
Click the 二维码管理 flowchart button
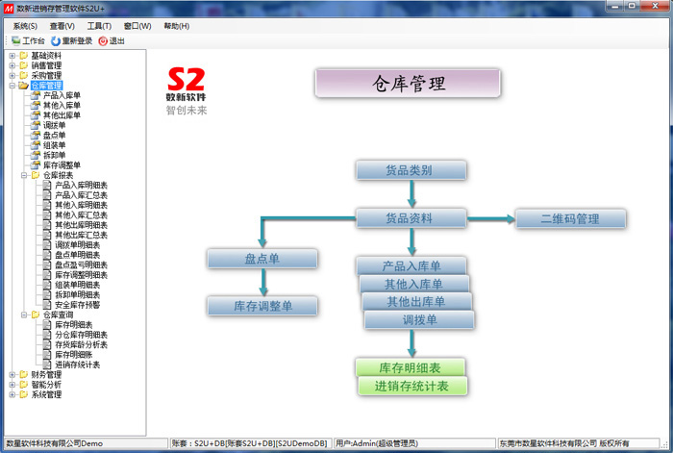[x=570, y=219]
